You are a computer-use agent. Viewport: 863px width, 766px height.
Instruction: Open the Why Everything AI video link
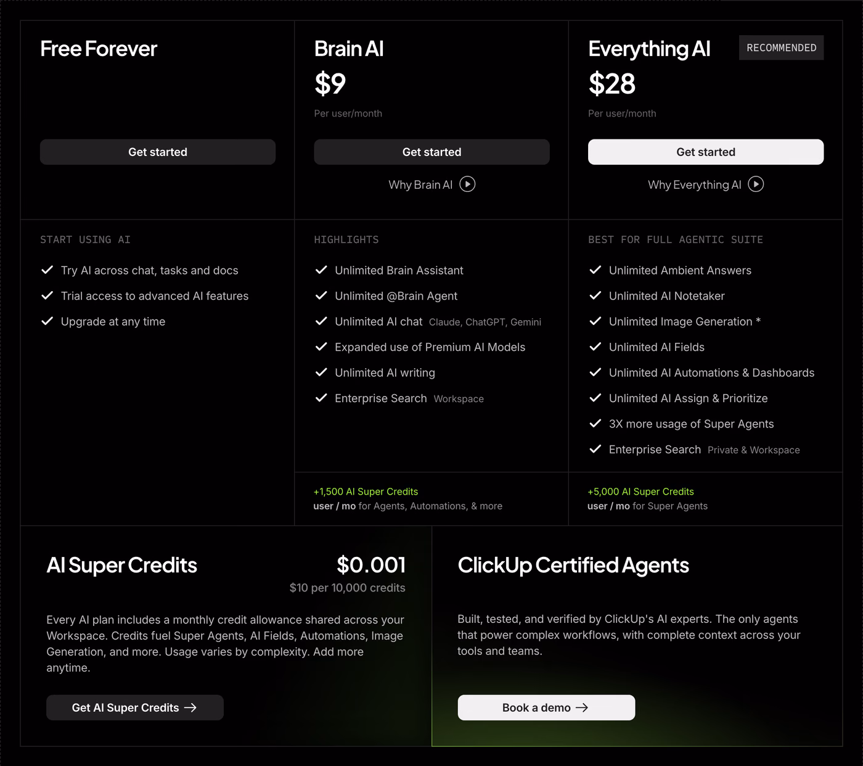(x=706, y=184)
